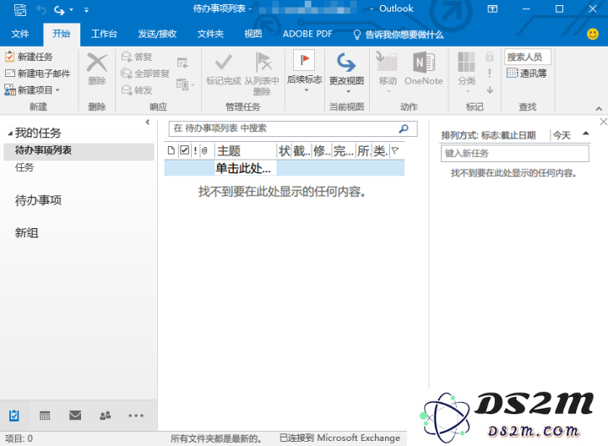Viewport: 608px width, 446px height.
Task: Click the 转发 forward icon
Action: pos(127,90)
